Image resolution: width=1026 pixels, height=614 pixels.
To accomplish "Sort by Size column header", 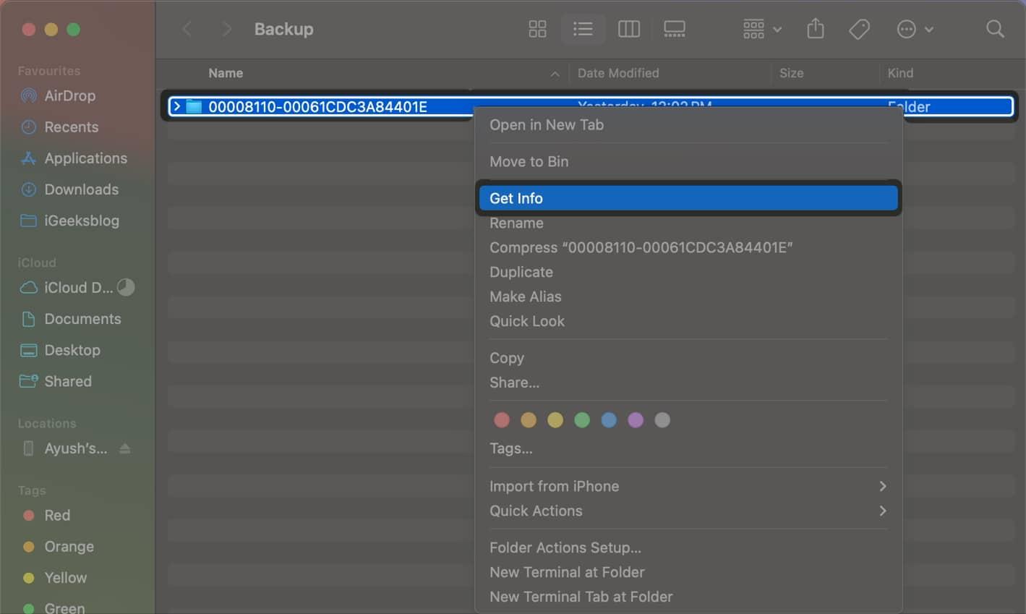I will tap(791, 73).
